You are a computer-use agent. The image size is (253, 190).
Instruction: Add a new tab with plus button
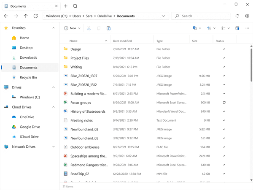pyautogui.click(x=66, y=6)
